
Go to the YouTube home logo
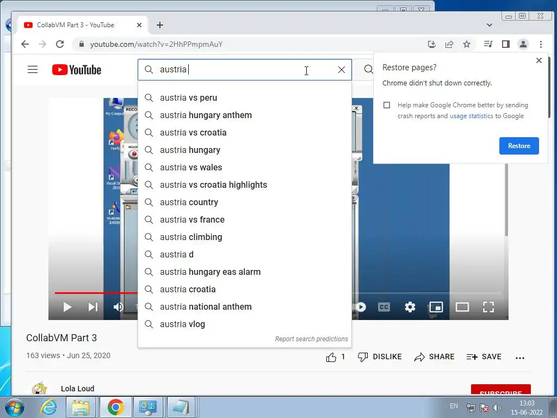tap(76, 70)
